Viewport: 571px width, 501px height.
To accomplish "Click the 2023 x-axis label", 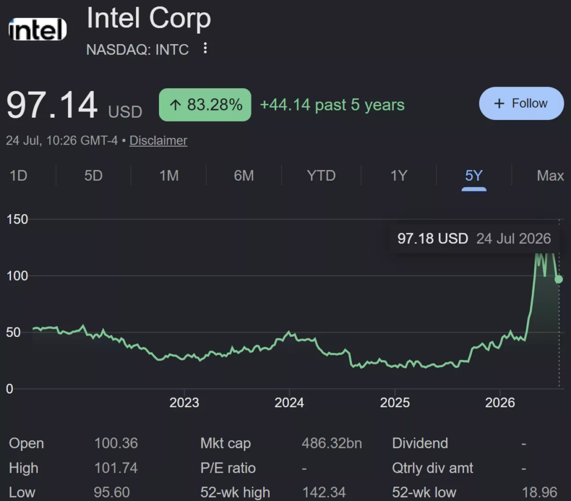I will [x=184, y=403].
